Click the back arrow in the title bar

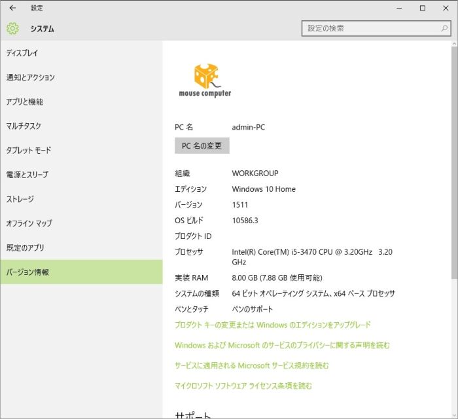[12, 8]
